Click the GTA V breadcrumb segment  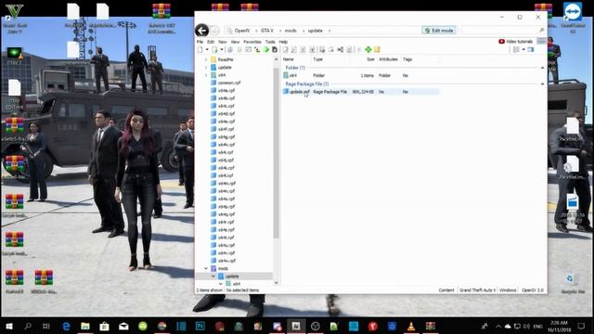[x=266, y=31]
